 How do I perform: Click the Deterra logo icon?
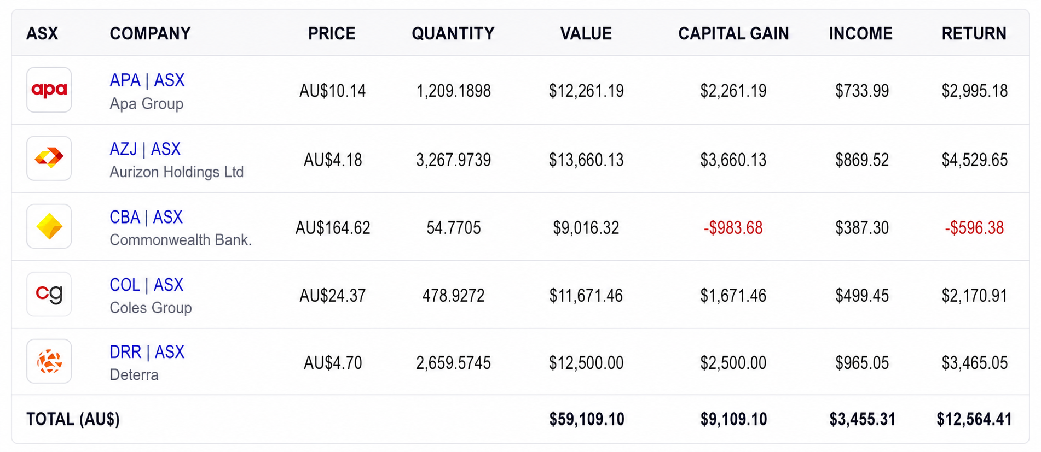49,362
